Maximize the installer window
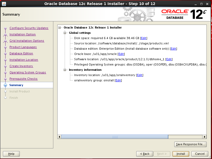212x159 pixels. coord(201,4)
